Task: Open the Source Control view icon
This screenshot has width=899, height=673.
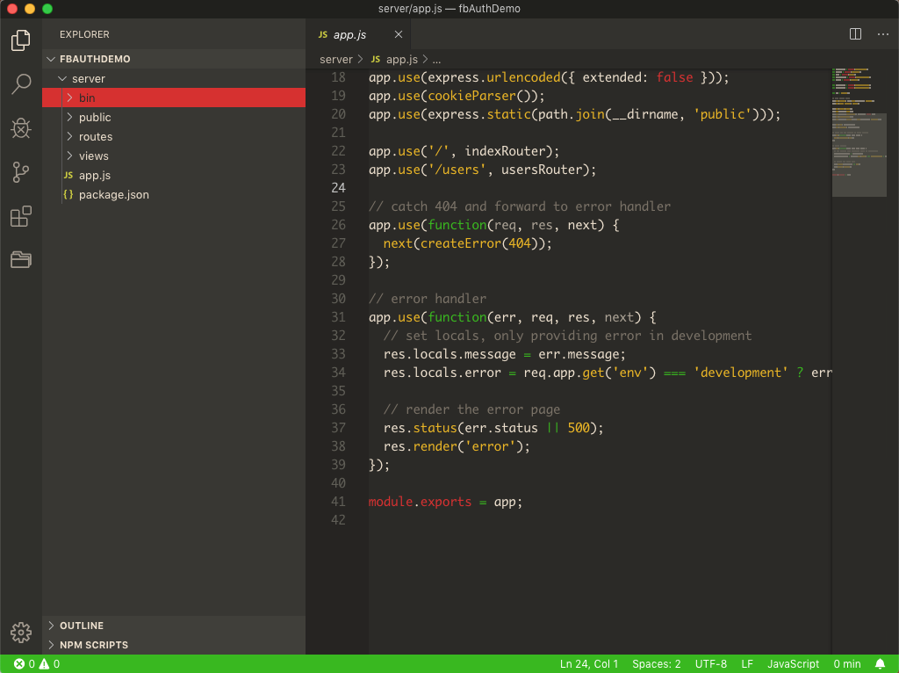Action: click(21, 172)
